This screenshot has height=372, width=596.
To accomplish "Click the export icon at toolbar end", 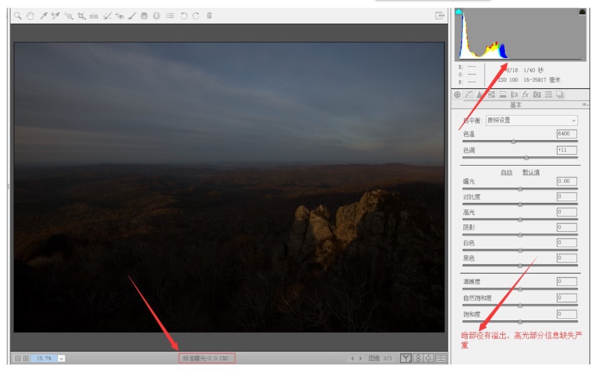I will click(440, 16).
